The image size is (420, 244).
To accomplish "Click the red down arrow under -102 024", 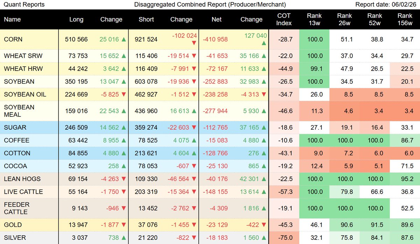I will [x=194, y=43].
